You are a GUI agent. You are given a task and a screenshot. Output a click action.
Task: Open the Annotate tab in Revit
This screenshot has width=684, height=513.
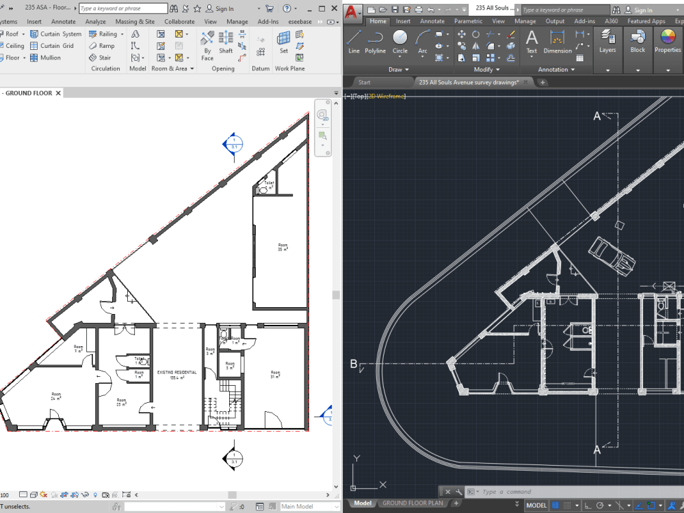click(63, 21)
